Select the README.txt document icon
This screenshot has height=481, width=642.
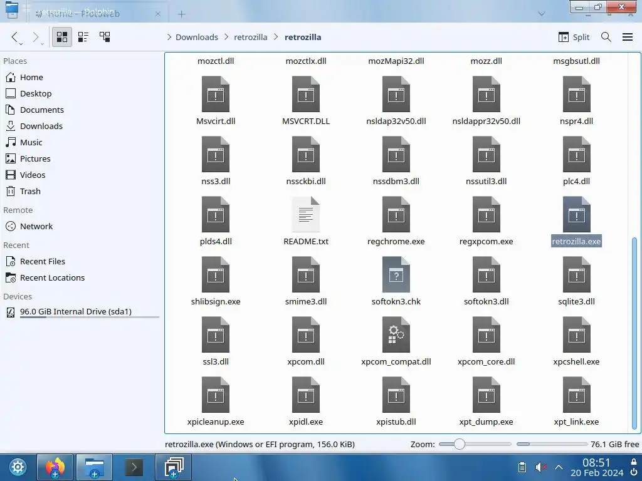306,214
